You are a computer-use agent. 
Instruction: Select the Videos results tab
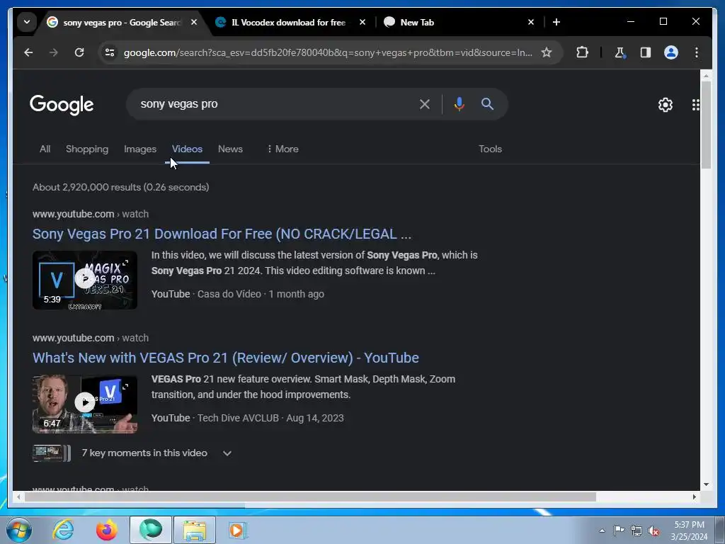(187, 149)
